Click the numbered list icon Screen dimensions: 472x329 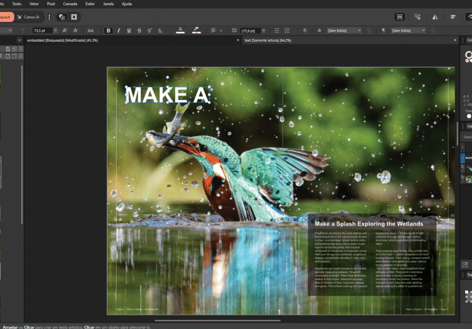(288, 30)
